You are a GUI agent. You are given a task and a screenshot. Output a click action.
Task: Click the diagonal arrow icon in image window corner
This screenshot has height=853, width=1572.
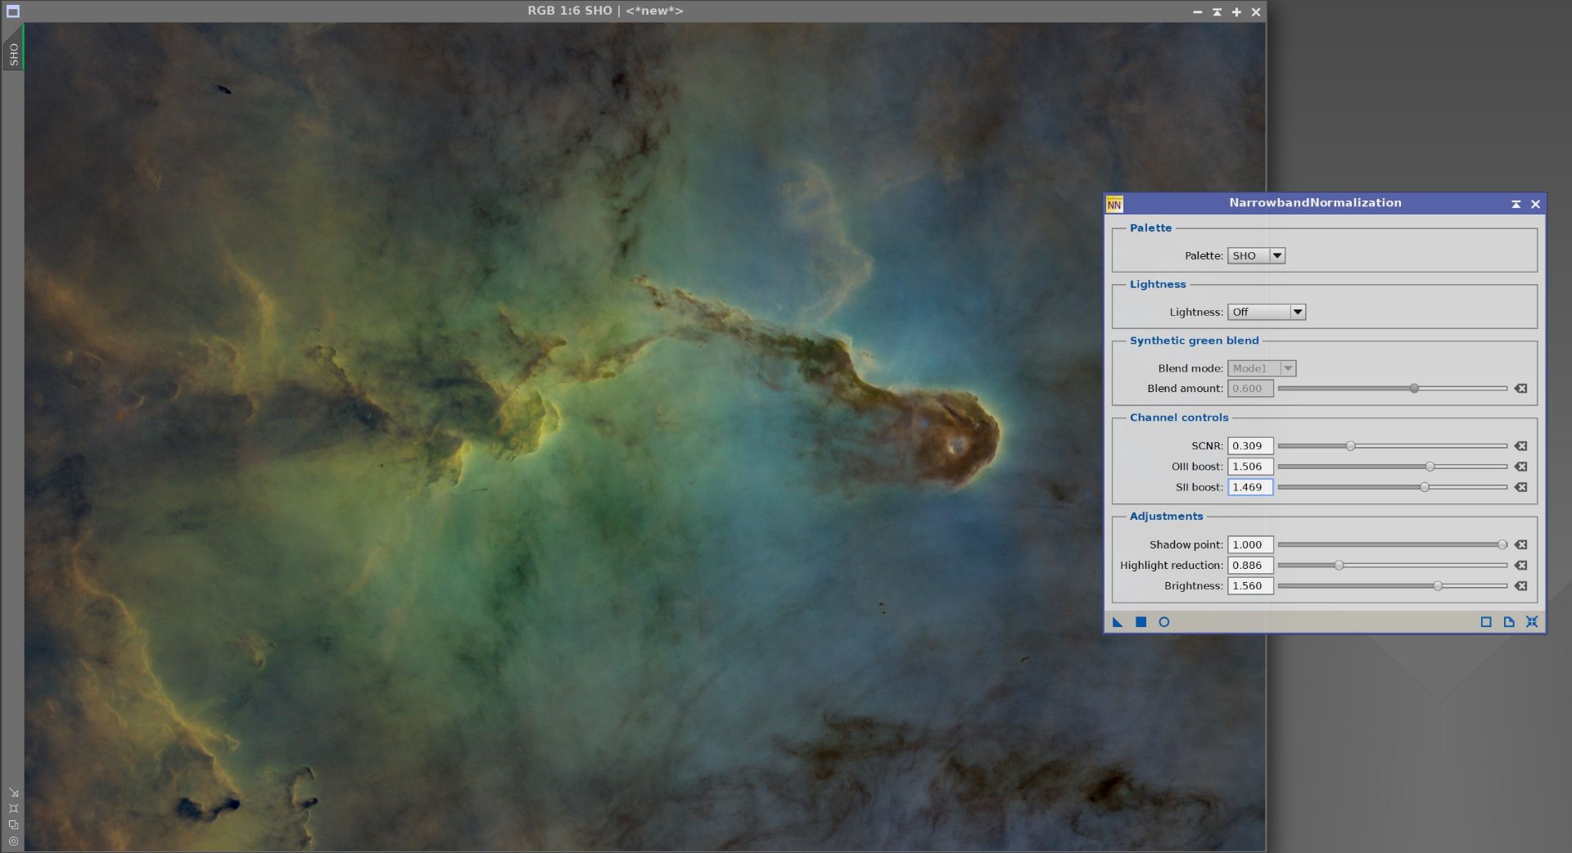13,792
